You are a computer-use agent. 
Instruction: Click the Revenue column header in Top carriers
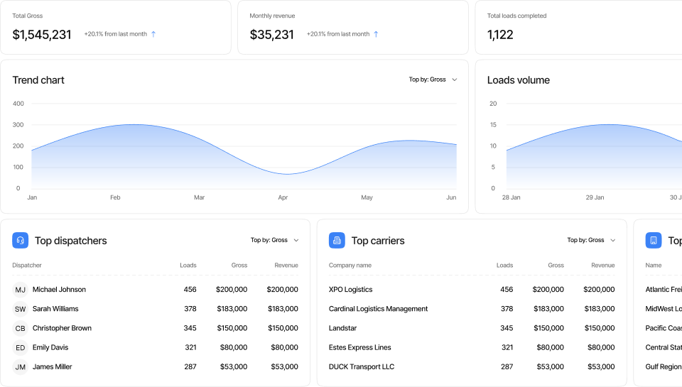pos(602,266)
